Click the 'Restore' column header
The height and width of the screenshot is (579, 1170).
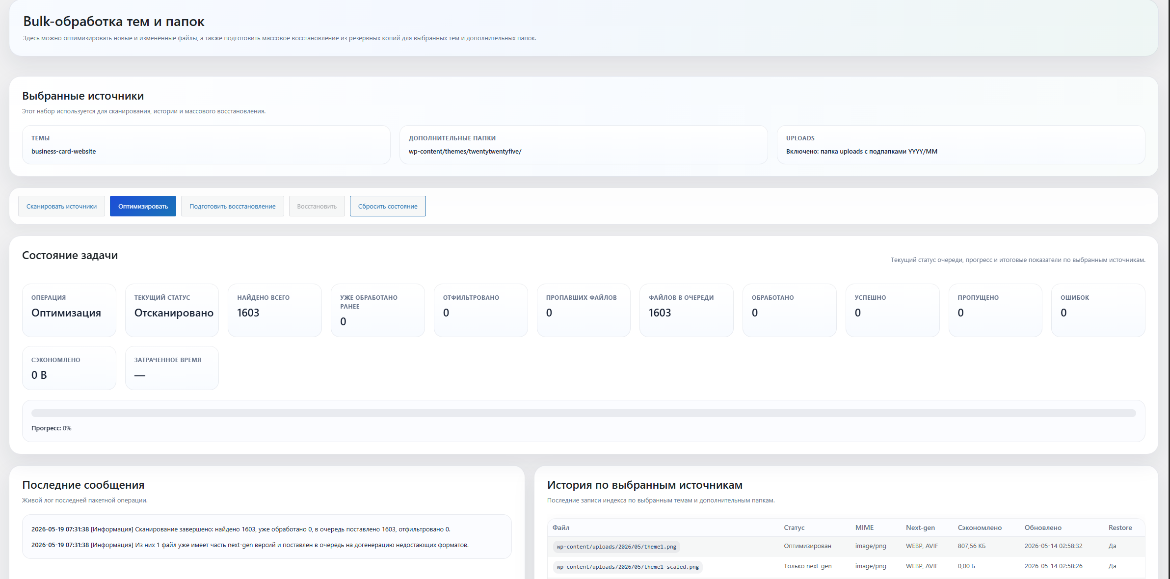tap(1120, 527)
